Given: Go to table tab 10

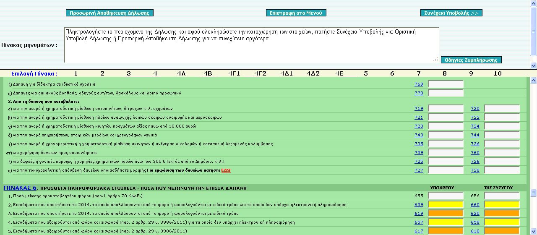Looking at the screenshot, I should [x=497, y=73].
